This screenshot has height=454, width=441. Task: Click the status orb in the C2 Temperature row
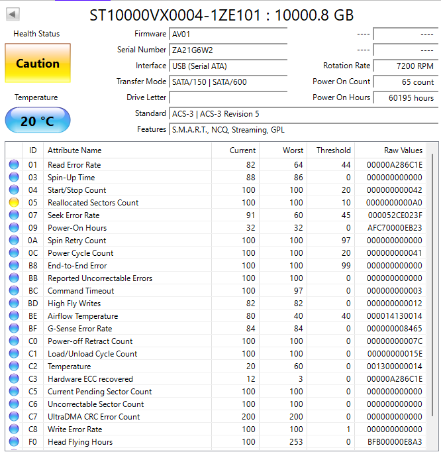[x=14, y=366]
